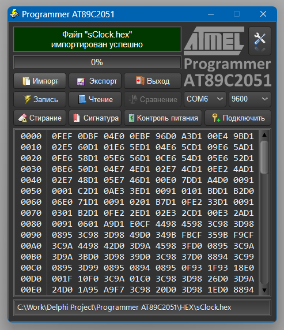Click the Контроль питания battery icon
The height and width of the screenshot is (330, 284).
click(x=131, y=118)
